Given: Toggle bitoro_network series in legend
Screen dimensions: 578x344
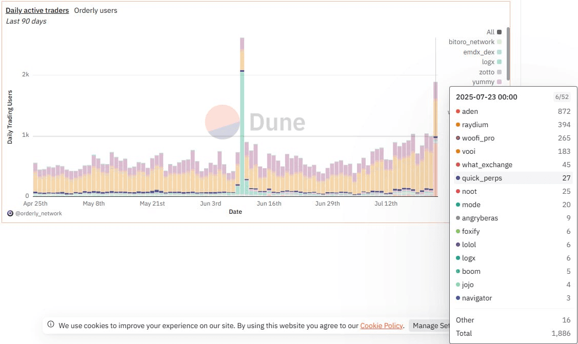Looking at the screenshot, I should 475,42.
